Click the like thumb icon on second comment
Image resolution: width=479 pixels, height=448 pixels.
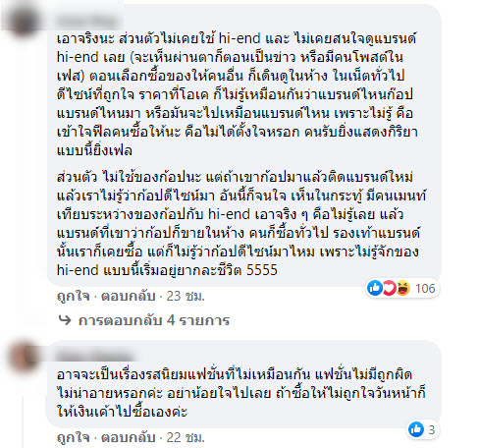[x=416, y=429]
